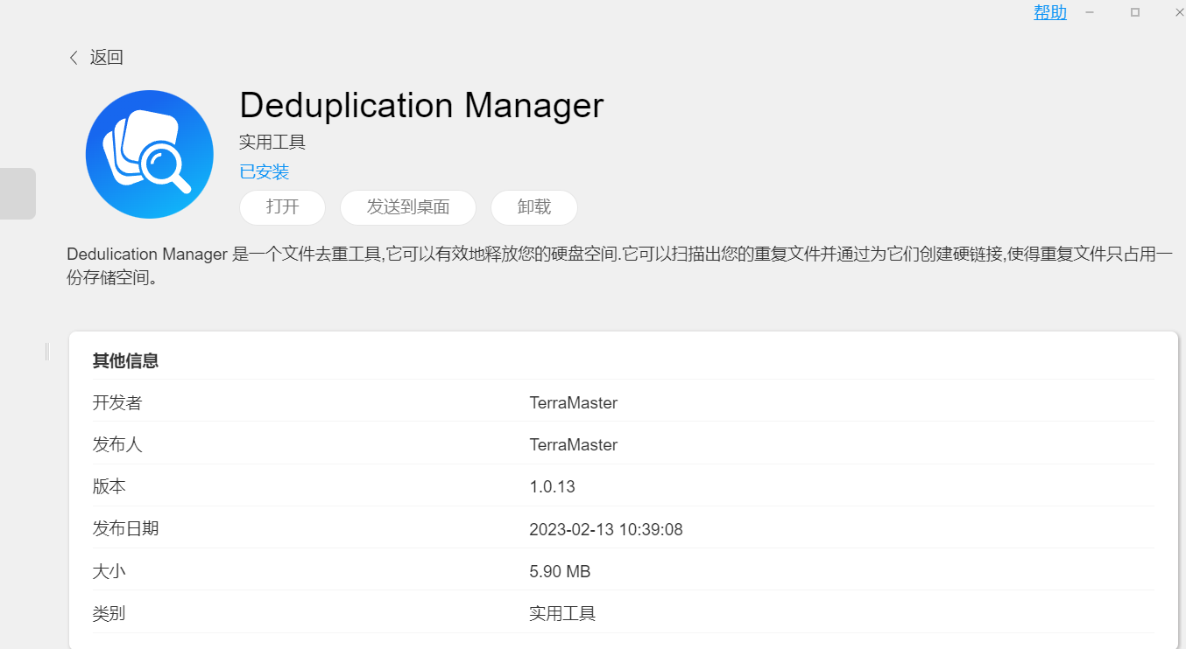
Task: Click the Deduplication Manager title
Action: (x=421, y=106)
